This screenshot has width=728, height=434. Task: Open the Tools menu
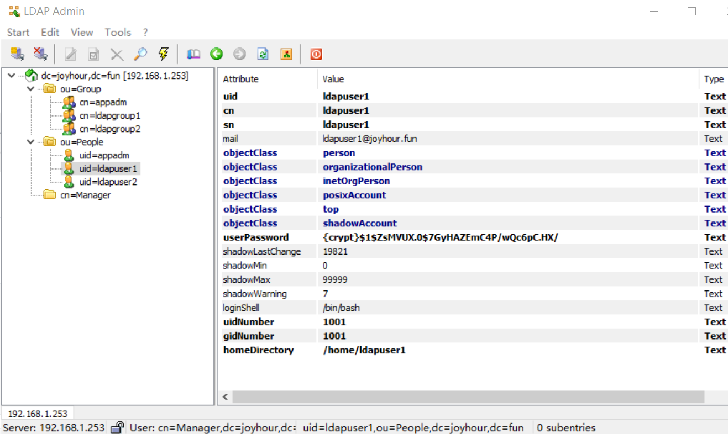coord(118,33)
